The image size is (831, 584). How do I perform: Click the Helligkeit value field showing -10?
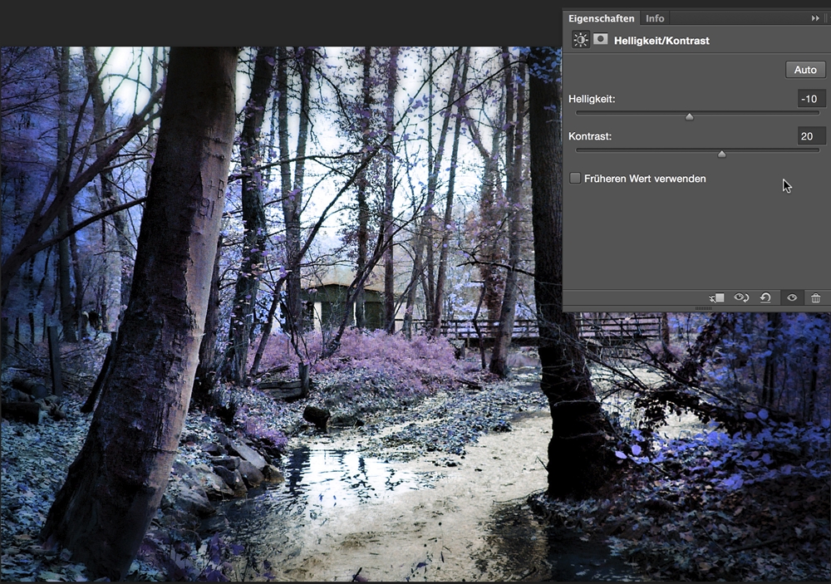(x=811, y=99)
